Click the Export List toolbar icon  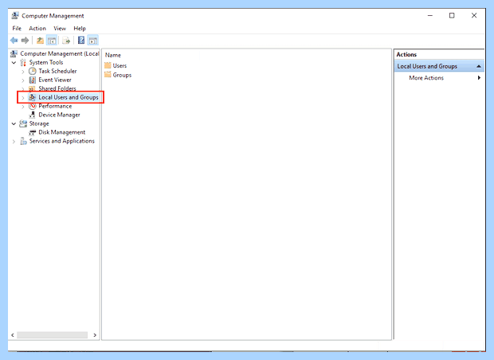(66, 41)
